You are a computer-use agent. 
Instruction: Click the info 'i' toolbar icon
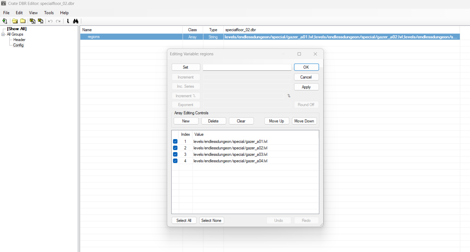(68, 21)
